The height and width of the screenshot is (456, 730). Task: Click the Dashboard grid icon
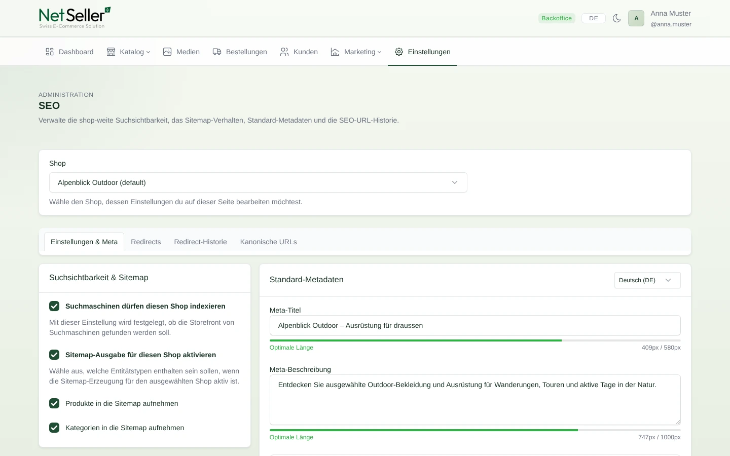[50, 52]
